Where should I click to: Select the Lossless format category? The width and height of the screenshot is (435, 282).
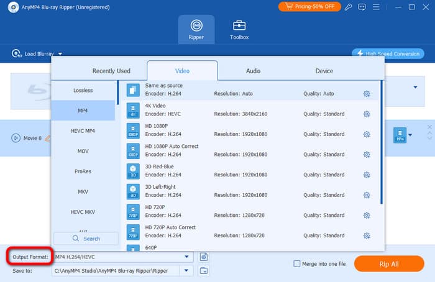83,91
